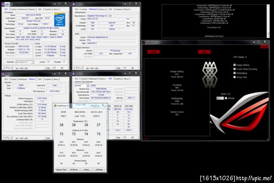Toggle the H.264 Video Encoding checkbox
Viewport: 274px width, 183px height.
coord(235,69)
